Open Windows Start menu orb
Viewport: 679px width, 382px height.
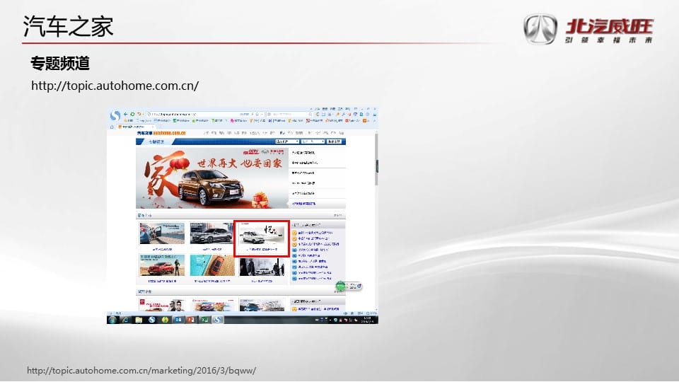(x=112, y=320)
